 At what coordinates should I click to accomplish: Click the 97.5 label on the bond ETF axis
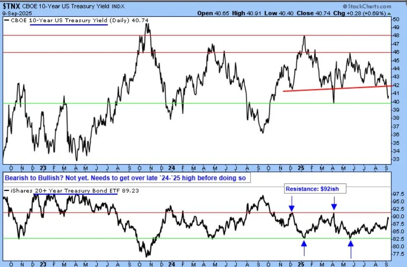[x=398, y=194]
